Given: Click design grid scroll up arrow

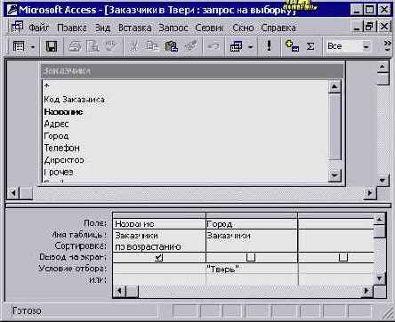Looking at the screenshot, I should point(380,220).
